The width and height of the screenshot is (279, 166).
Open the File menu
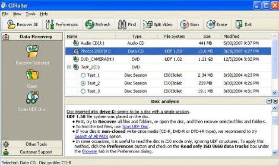click(5, 14)
